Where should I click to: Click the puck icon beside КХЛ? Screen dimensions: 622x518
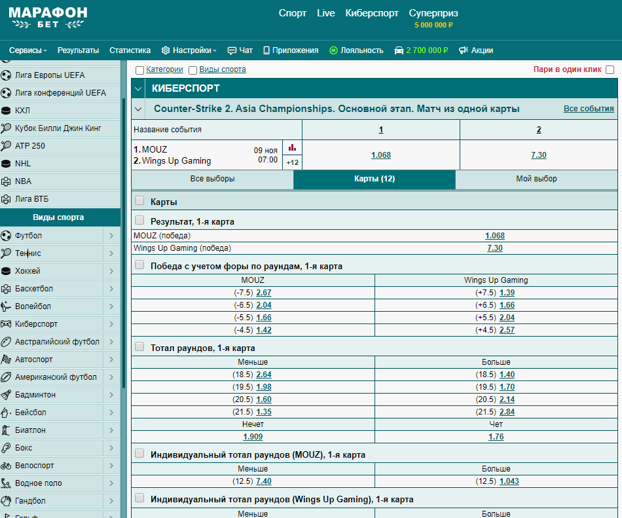[6, 111]
